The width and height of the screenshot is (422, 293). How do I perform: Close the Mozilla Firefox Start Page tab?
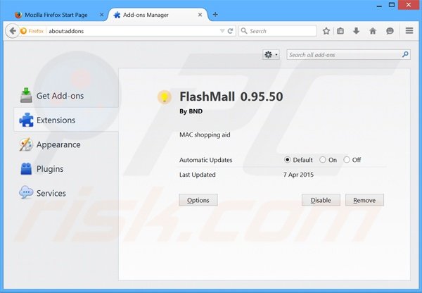[x=101, y=15]
